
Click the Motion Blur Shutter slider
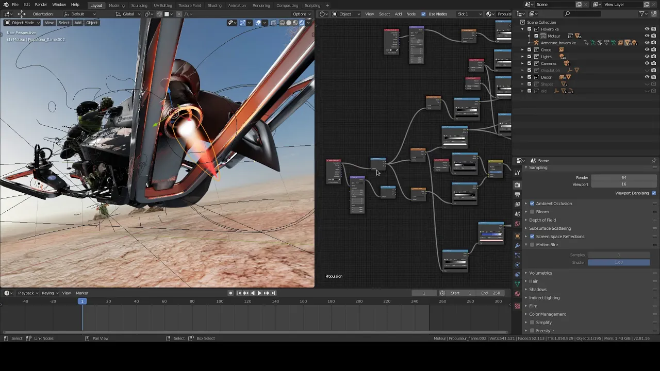click(619, 263)
